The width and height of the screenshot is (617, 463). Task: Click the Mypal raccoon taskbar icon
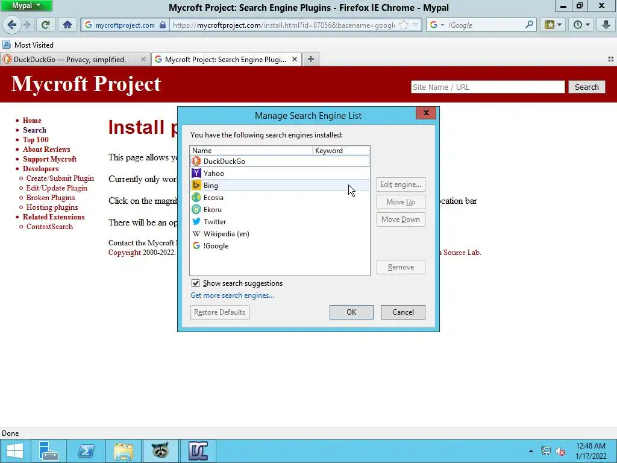[160, 451]
